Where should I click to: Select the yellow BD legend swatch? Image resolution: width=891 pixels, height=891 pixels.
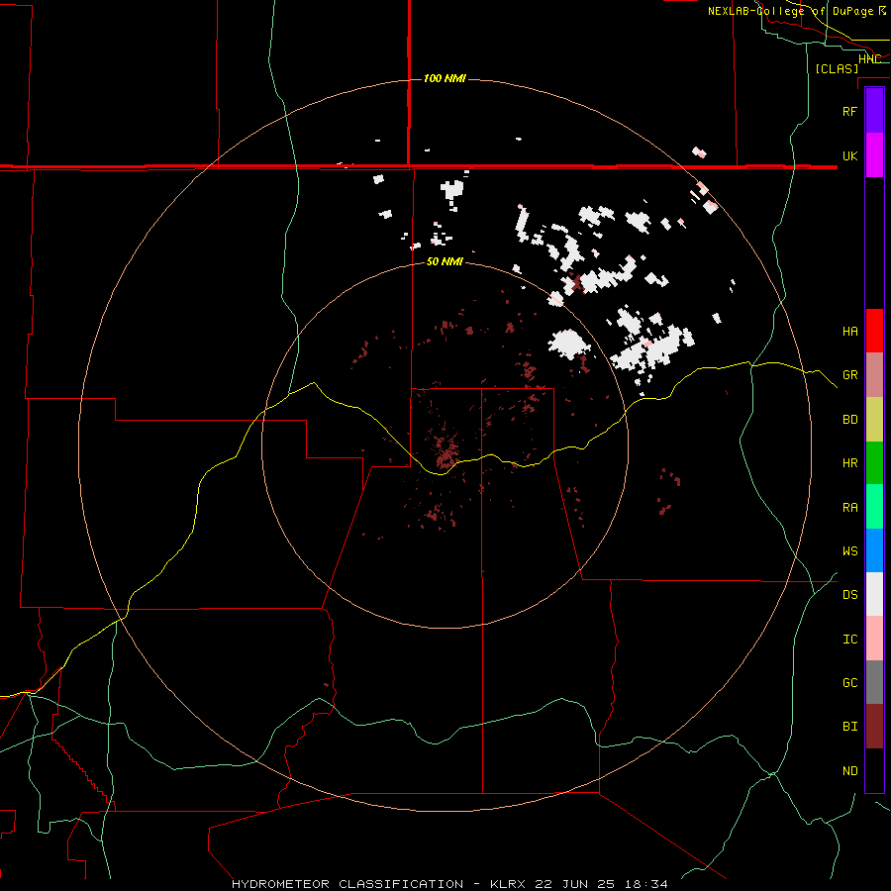(874, 420)
